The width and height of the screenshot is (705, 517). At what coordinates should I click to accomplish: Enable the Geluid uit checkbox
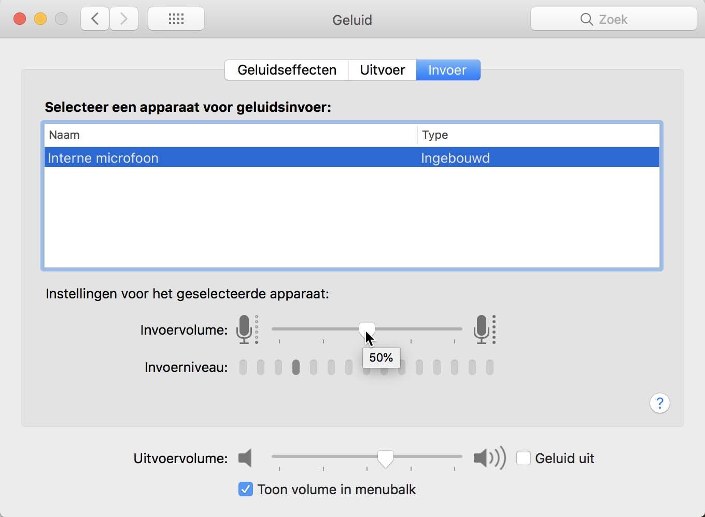point(524,458)
